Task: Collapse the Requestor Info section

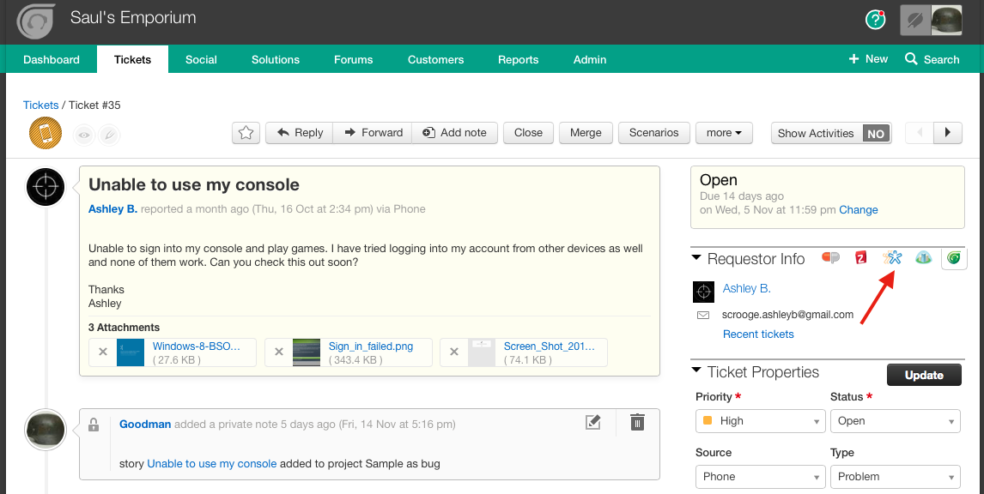Action: click(696, 257)
